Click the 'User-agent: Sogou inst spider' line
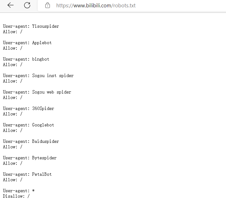Image resolution: width=226 pixels, height=212 pixels. 38,76
